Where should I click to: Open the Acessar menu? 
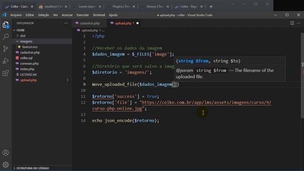coord(67,15)
